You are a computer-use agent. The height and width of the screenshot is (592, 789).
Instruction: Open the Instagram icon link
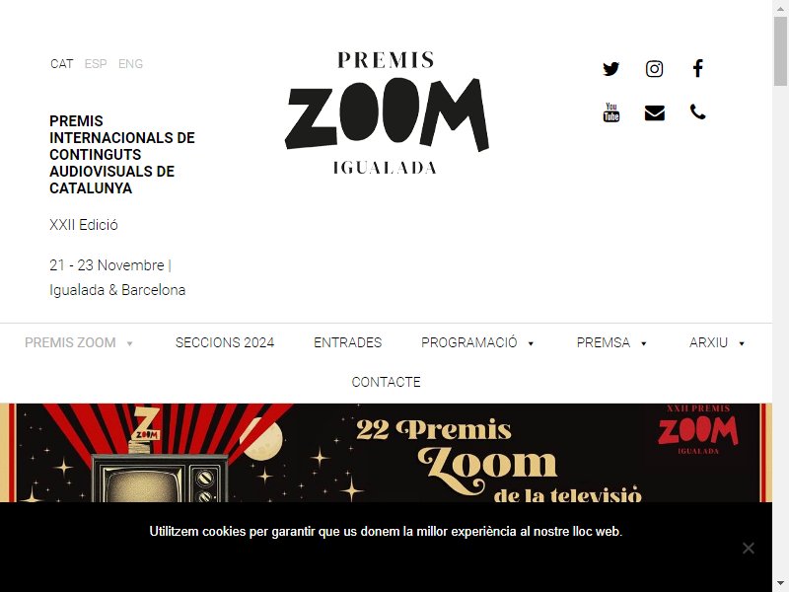coord(654,68)
